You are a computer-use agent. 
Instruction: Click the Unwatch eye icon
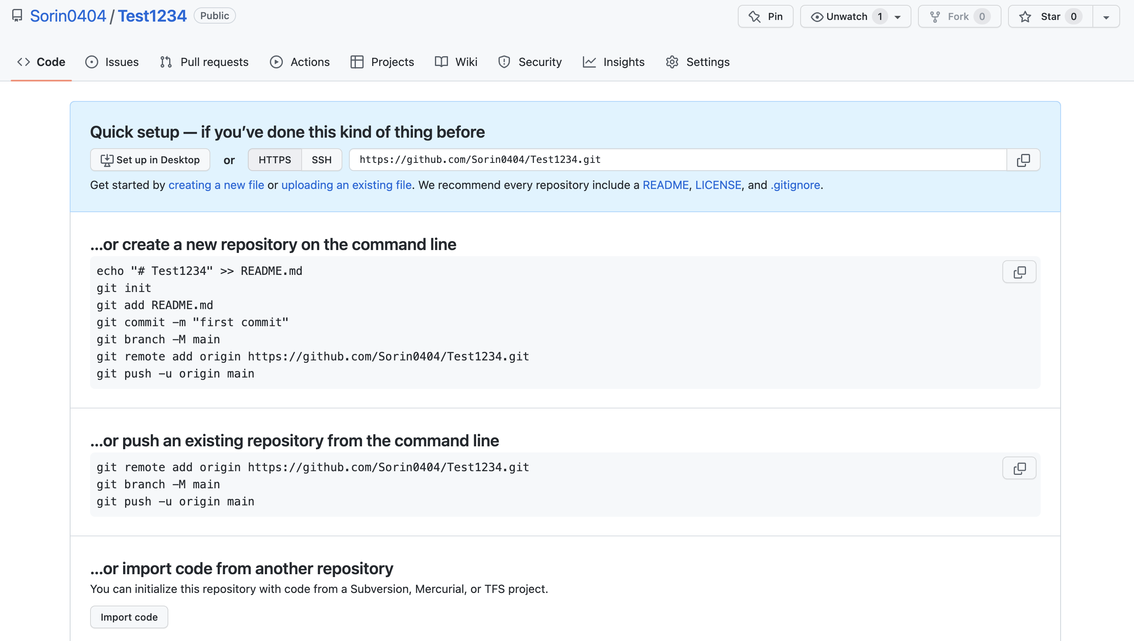(817, 17)
